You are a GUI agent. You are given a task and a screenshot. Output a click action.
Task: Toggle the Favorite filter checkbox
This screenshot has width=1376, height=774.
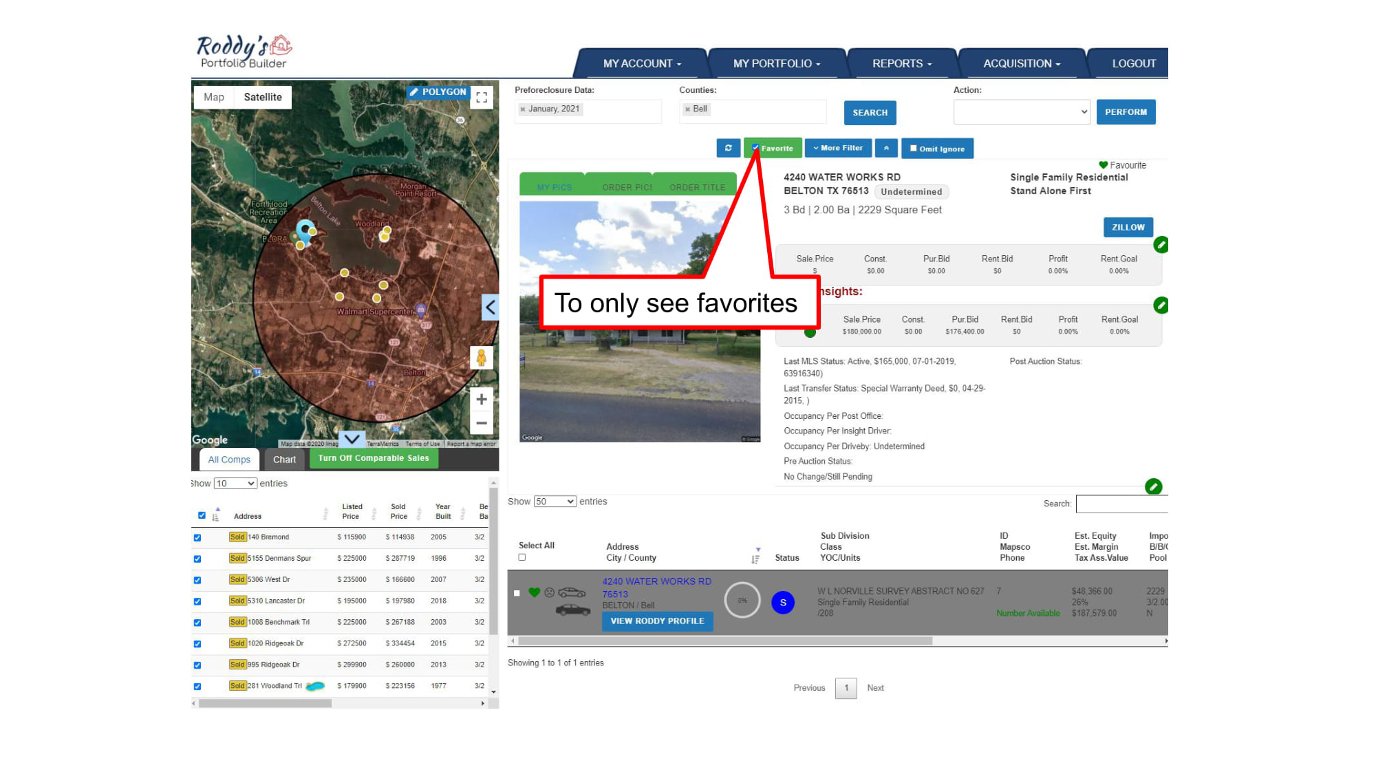tap(755, 148)
